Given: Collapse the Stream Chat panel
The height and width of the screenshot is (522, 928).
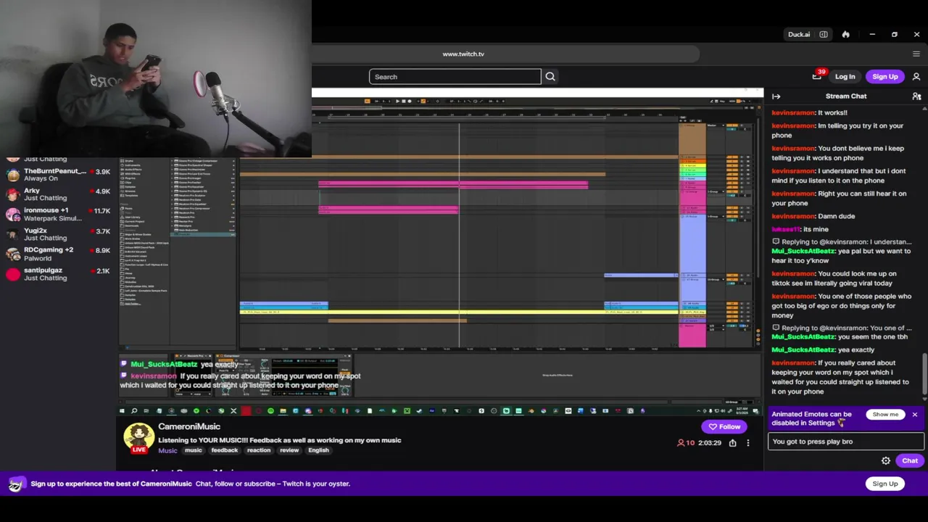Looking at the screenshot, I should [x=776, y=96].
